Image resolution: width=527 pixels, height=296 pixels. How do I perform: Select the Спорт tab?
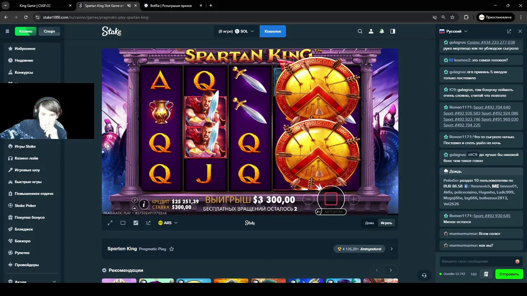49,31
